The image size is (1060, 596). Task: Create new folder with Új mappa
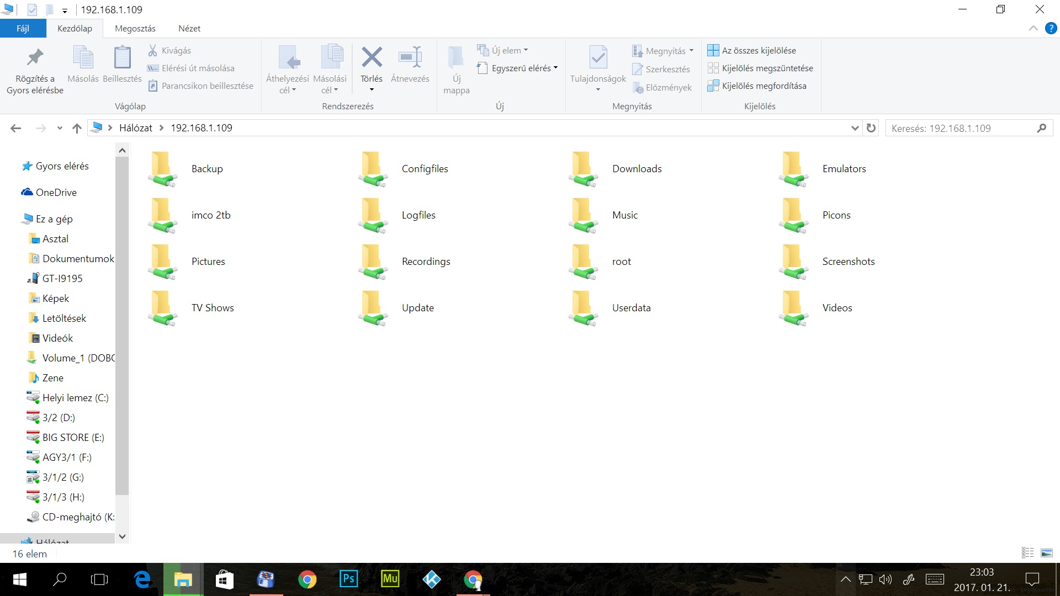coord(457,70)
